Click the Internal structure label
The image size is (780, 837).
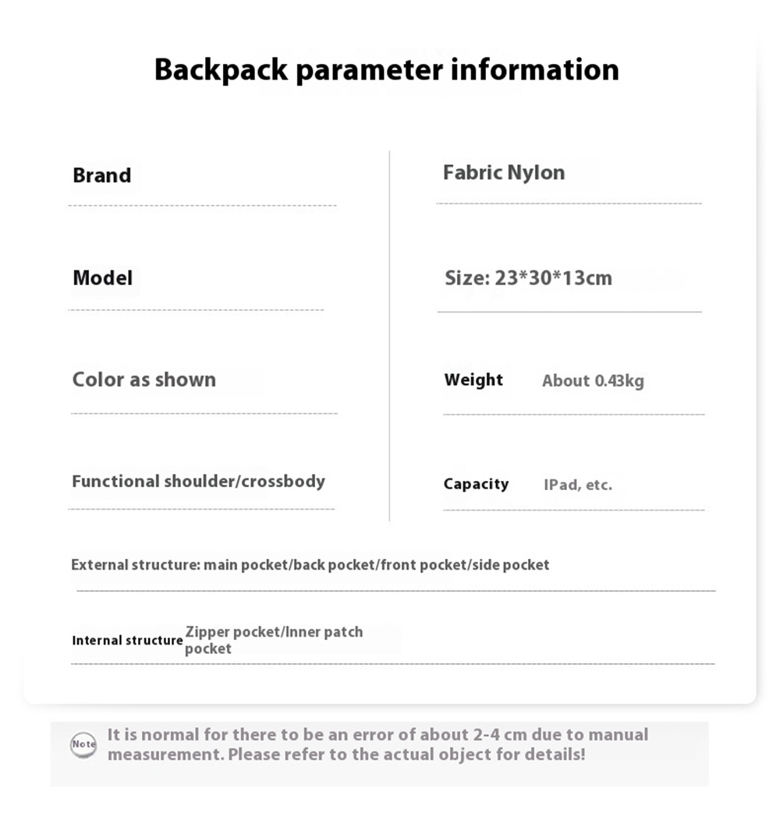point(127,640)
